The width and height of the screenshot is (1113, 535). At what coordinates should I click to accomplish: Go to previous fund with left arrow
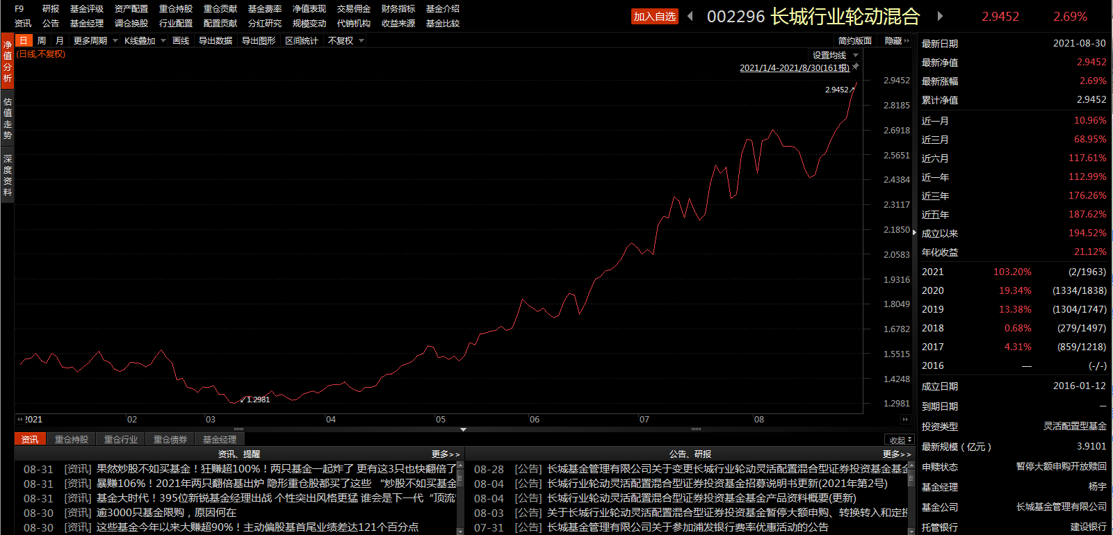(690, 16)
